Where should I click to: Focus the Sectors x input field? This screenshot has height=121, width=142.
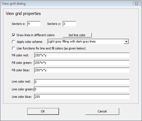click(x=34, y=24)
